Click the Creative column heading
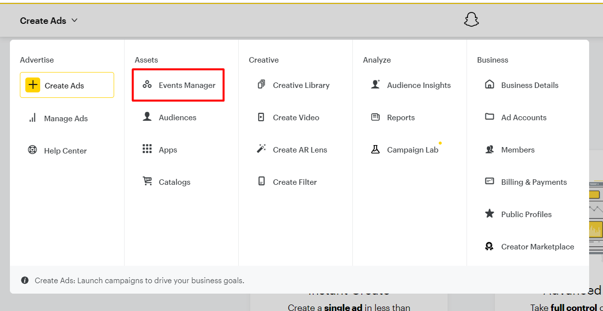This screenshot has width=603, height=311. [264, 60]
